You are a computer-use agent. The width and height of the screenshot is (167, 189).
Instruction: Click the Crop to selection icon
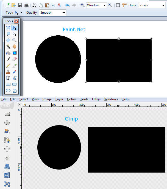tap(53, 5)
